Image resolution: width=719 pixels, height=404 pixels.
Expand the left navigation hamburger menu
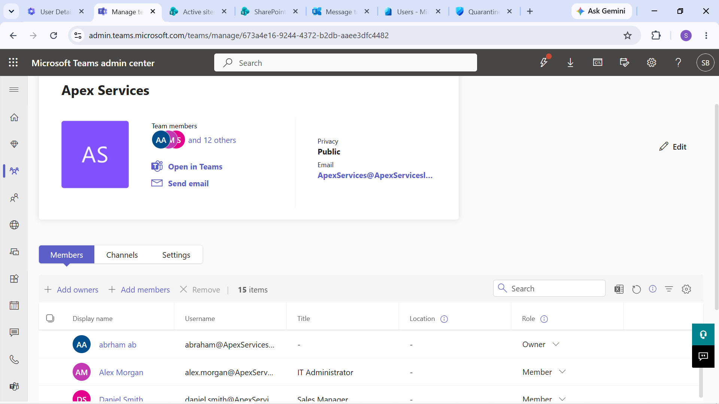click(x=14, y=90)
